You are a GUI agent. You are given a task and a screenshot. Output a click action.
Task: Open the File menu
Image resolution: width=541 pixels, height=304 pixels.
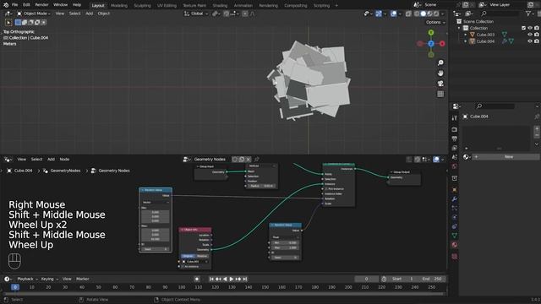[x=14, y=5]
